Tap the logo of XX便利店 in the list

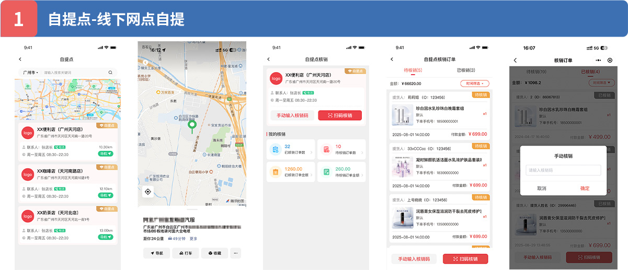[27, 133]
